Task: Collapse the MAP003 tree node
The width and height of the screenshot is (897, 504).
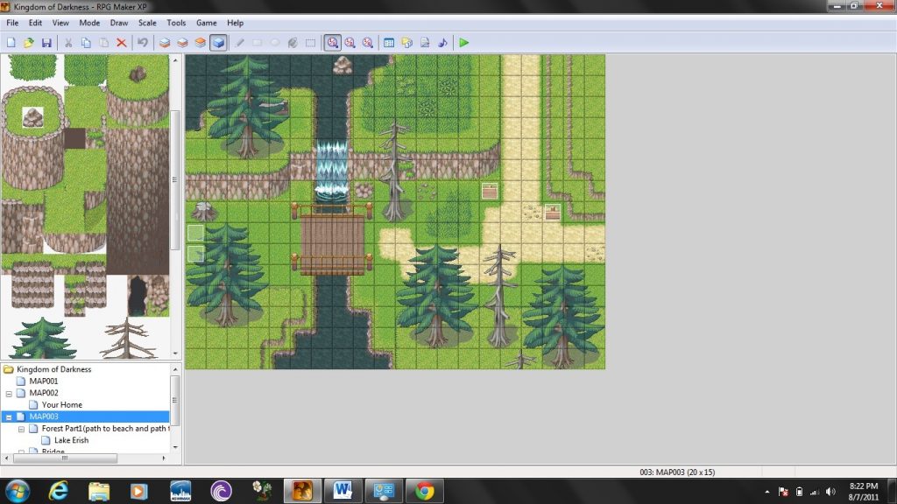Action: [9, 417]
